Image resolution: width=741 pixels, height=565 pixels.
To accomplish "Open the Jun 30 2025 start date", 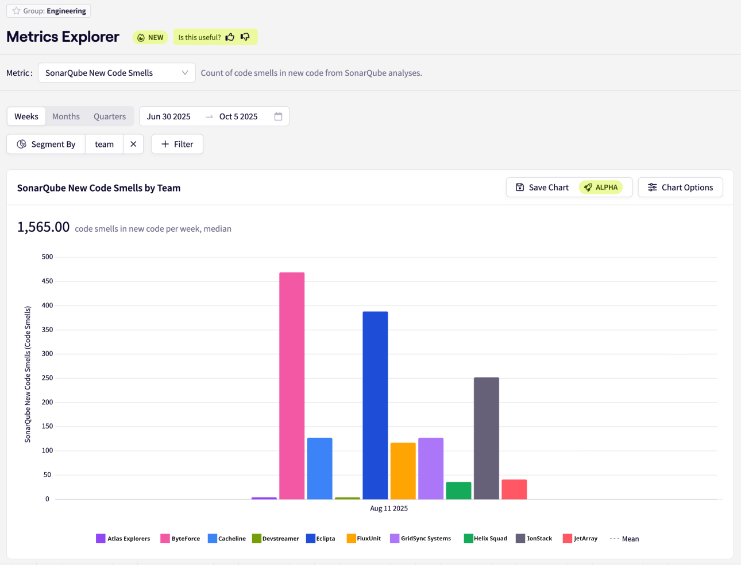I will [169, 116].
